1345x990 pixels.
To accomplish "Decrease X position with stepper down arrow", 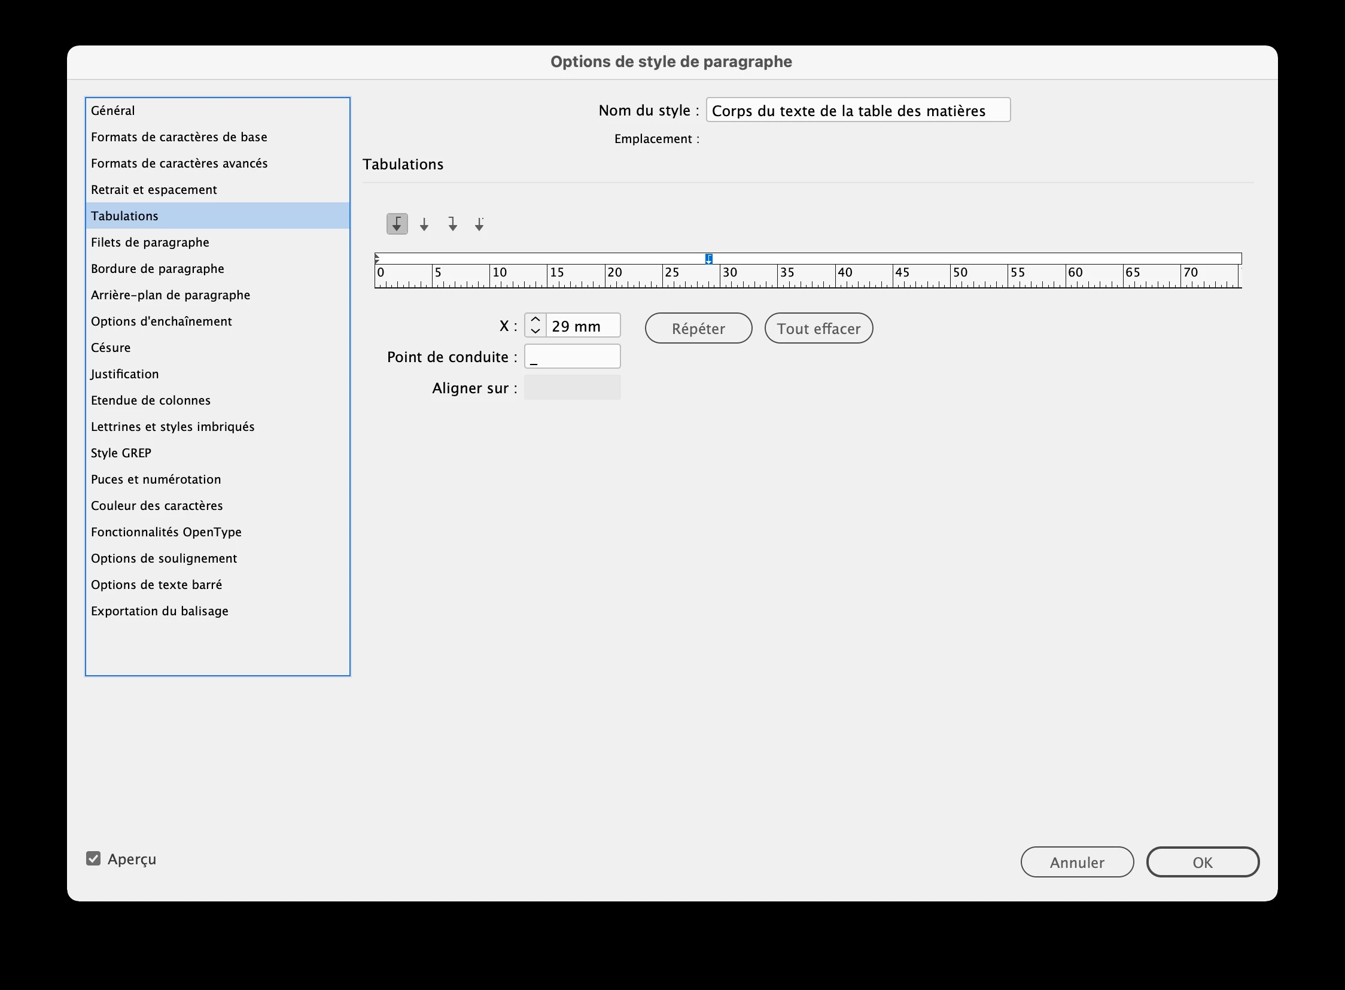I will 535,332.
